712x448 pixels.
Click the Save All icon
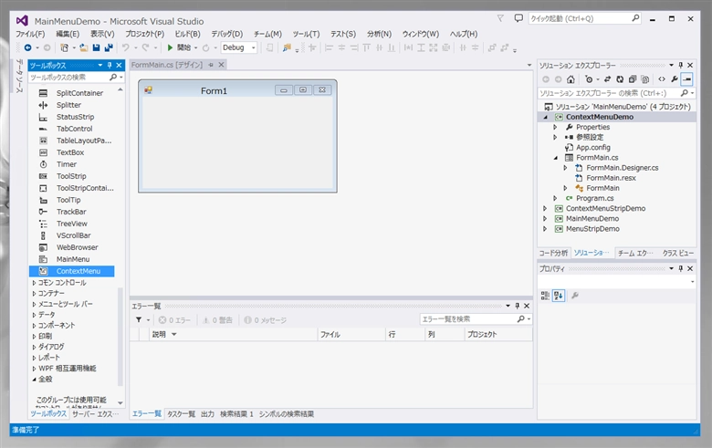coord(109,47)
